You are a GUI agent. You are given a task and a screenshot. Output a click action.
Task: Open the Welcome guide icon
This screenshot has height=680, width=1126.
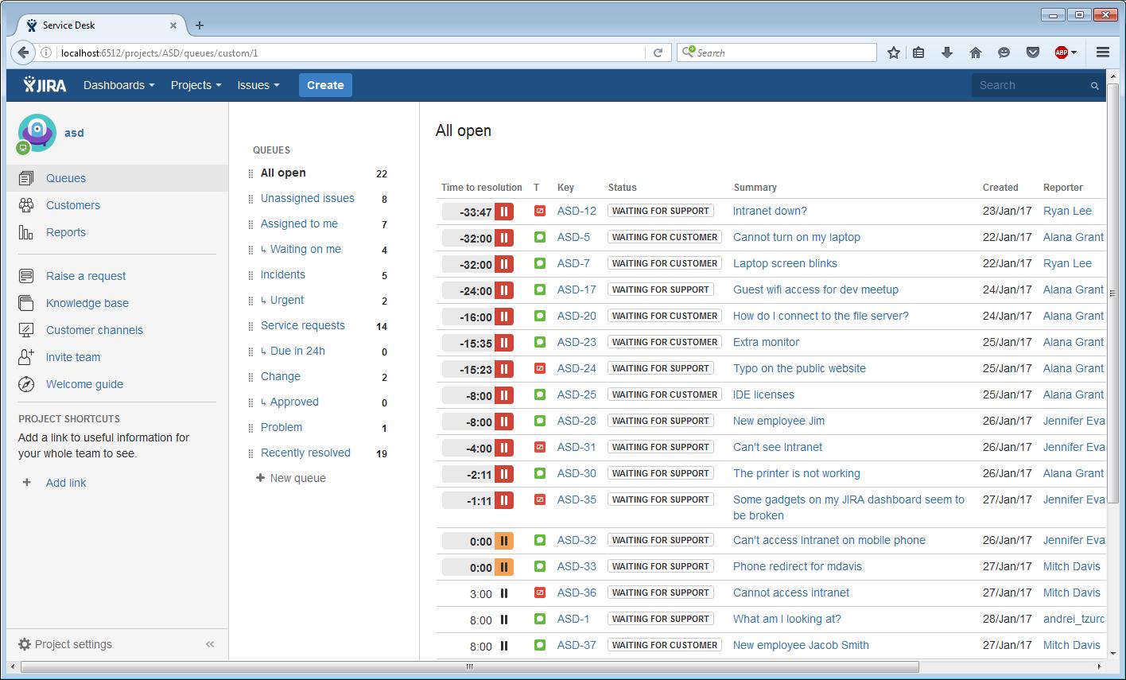(x=26, y=384)
